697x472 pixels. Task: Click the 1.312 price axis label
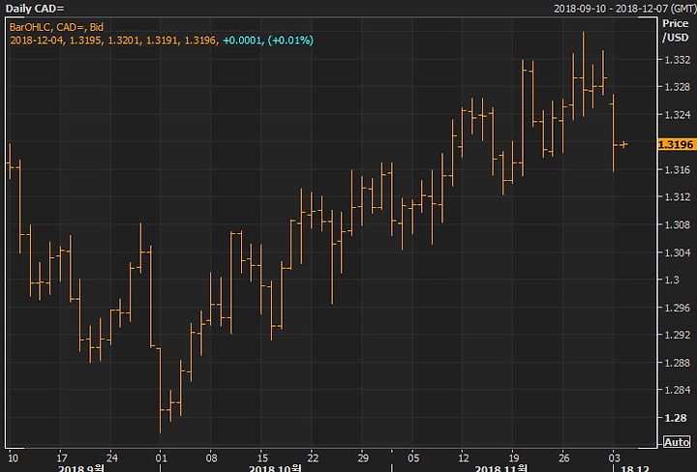point(678,196)
